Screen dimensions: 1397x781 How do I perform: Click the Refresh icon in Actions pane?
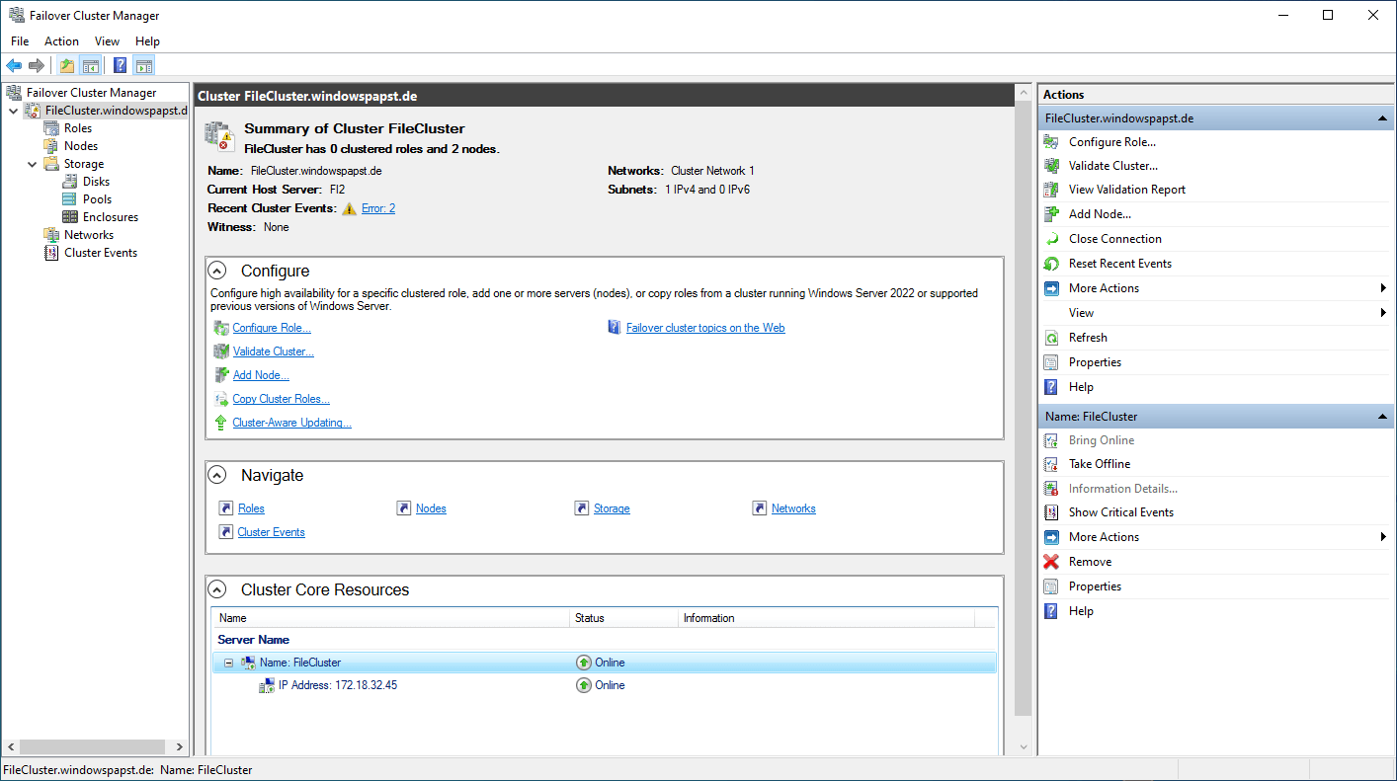pyautogui.click(x=1051, y=338)
